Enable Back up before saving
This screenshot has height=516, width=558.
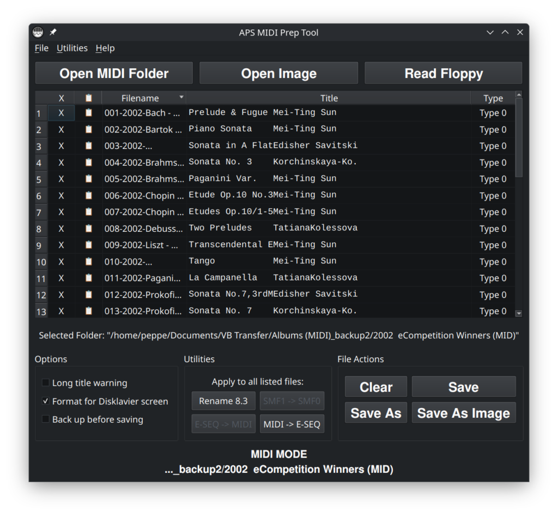pos(45,419)
